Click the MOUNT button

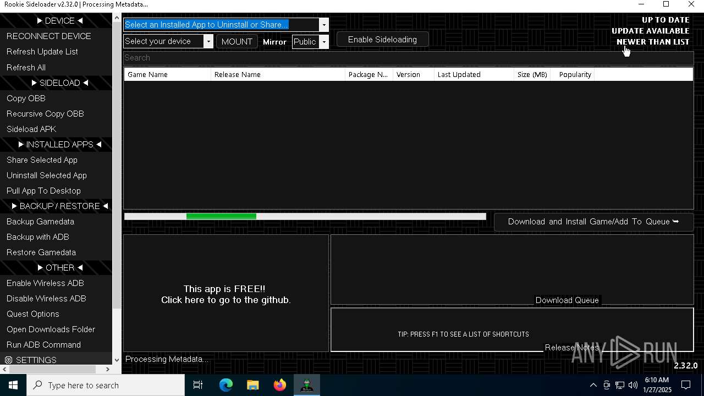237,41
